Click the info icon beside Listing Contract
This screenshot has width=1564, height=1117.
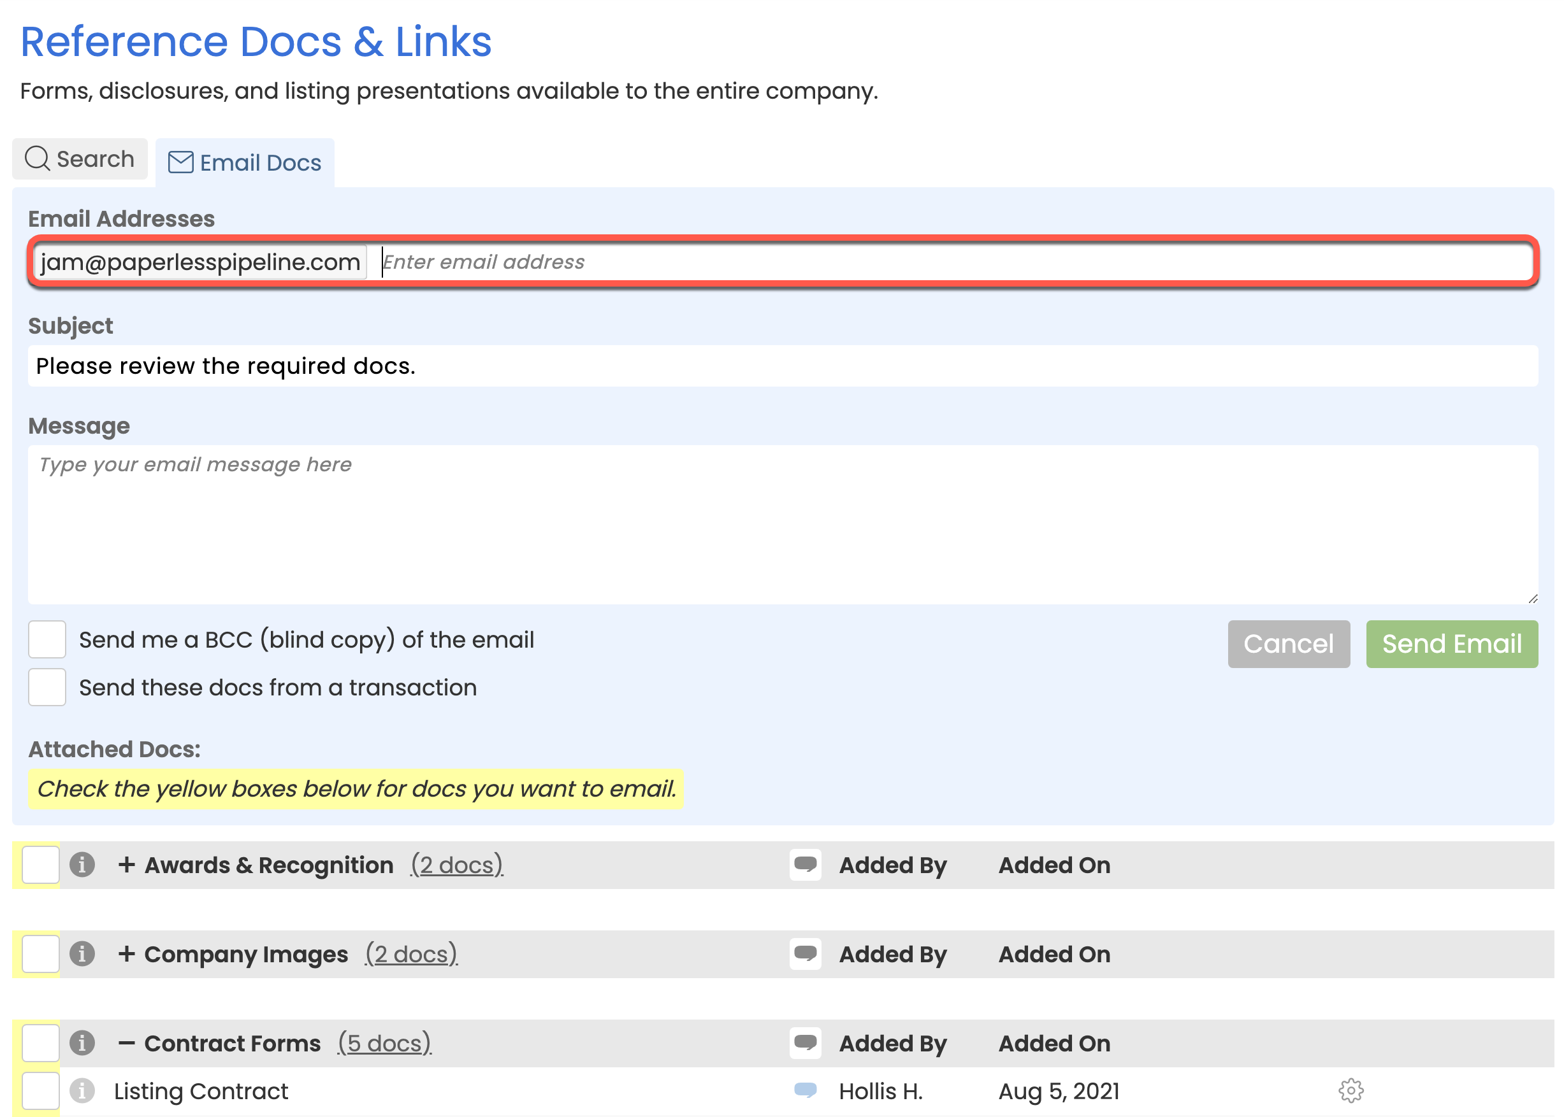(x=82, y=1090)
